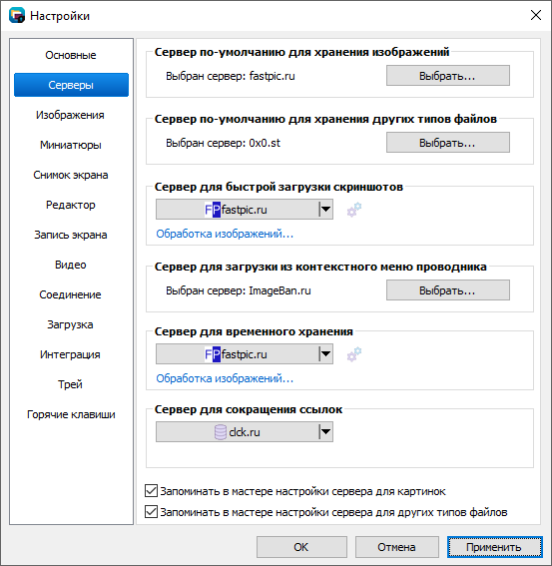Screen dimensions: 552x566
Task: Open settings gear beside temporary storage server
Action: [354, 354]
